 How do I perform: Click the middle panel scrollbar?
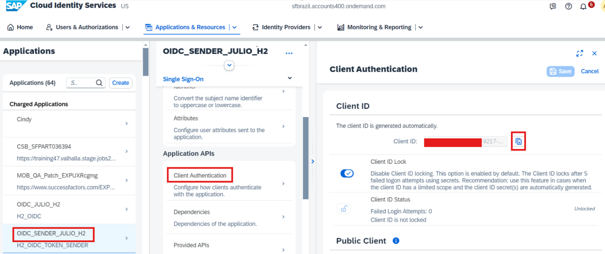pyautogui.click(x=305, y=158)
